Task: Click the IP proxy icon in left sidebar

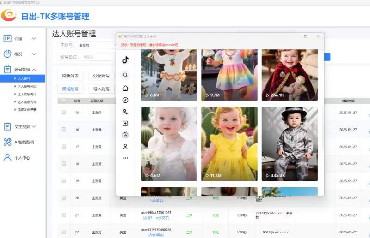Action: 7,38
